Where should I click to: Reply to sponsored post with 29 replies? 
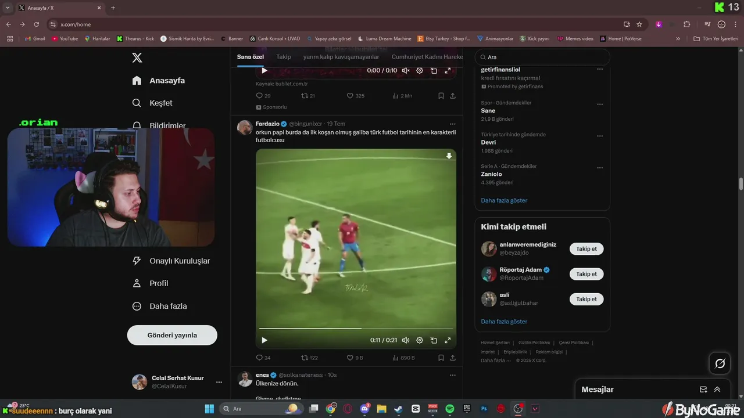pyautogui.click(x=263, y=96)
